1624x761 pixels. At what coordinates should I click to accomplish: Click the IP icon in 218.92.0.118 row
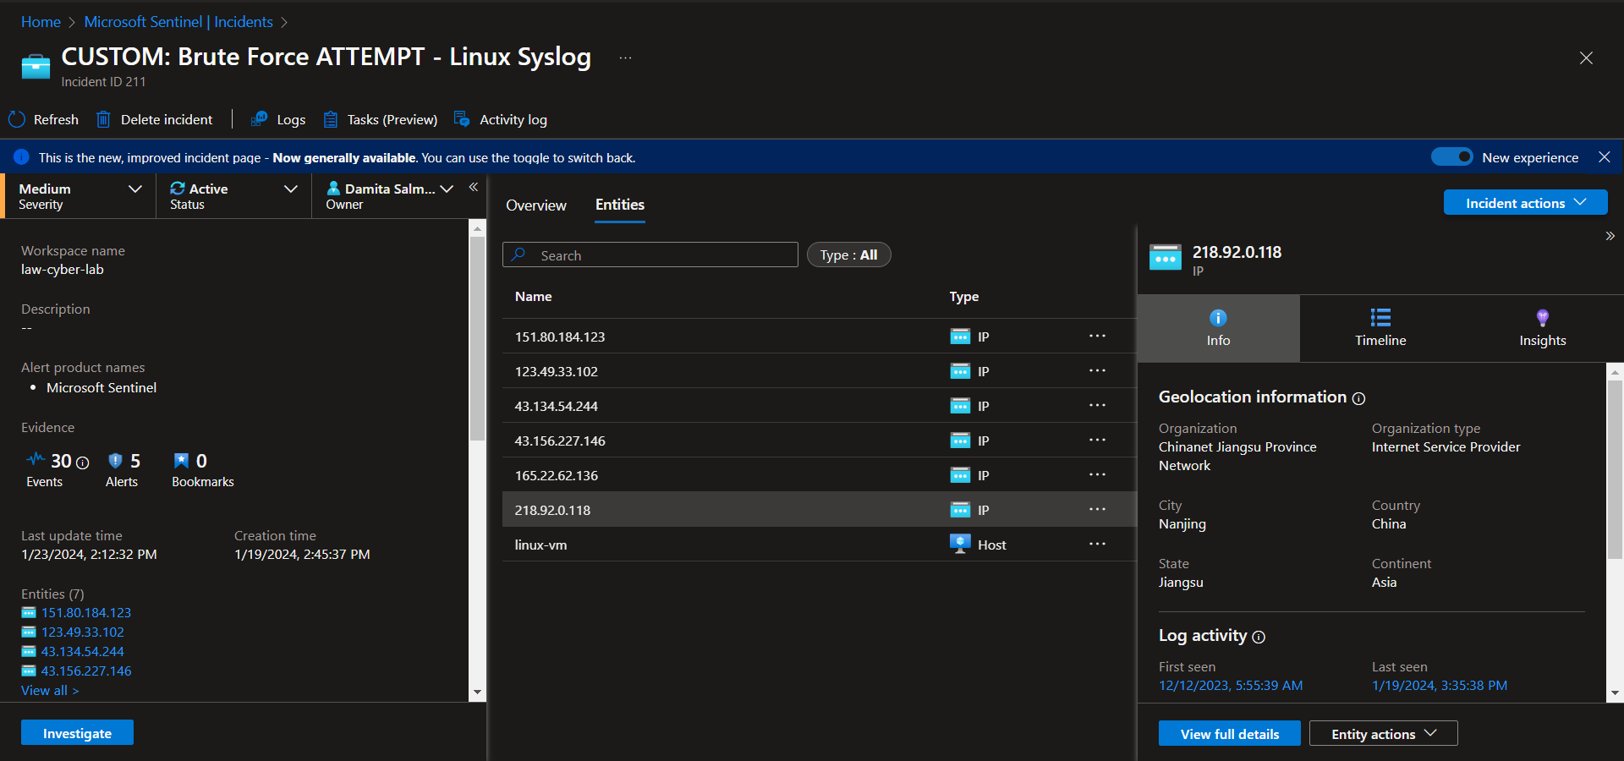[960, 510]
